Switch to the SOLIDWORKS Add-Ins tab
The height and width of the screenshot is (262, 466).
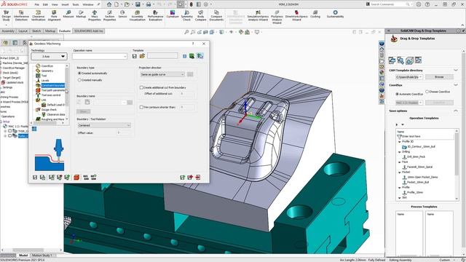89,31
